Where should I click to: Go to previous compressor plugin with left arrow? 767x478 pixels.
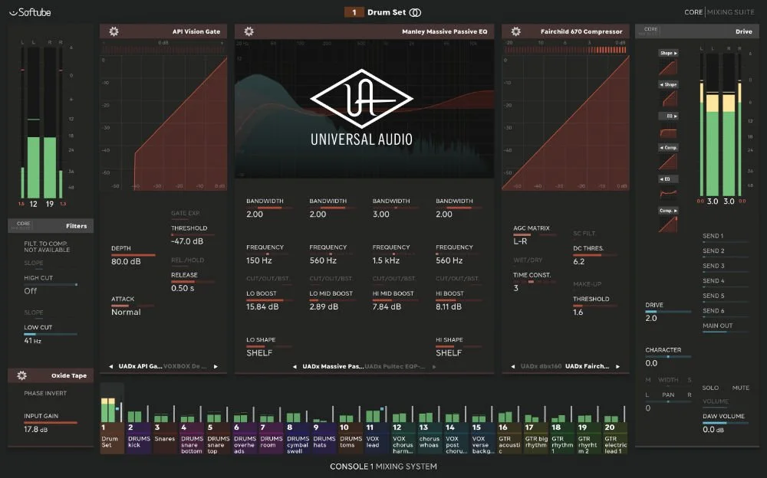[512, 366]
